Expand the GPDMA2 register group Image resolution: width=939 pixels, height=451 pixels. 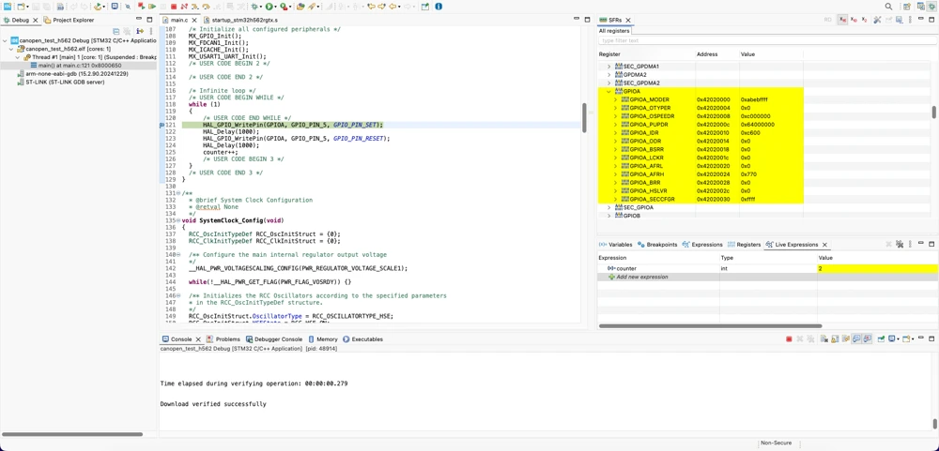click(609, 74)
